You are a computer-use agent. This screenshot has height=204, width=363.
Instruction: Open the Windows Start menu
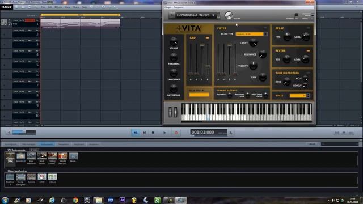(5, 200)
